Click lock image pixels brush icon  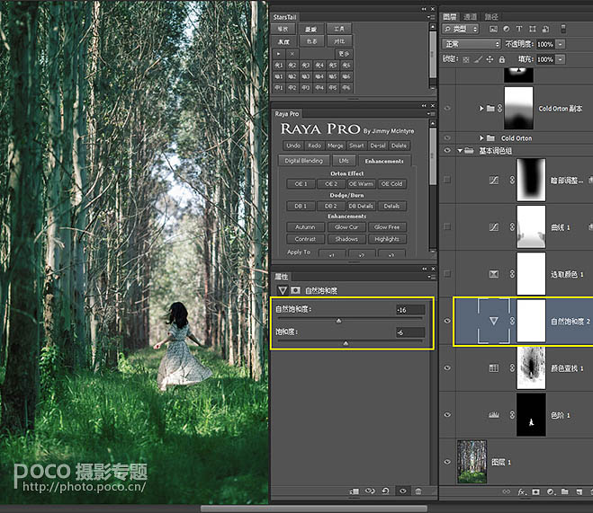[x=478, y=59]
